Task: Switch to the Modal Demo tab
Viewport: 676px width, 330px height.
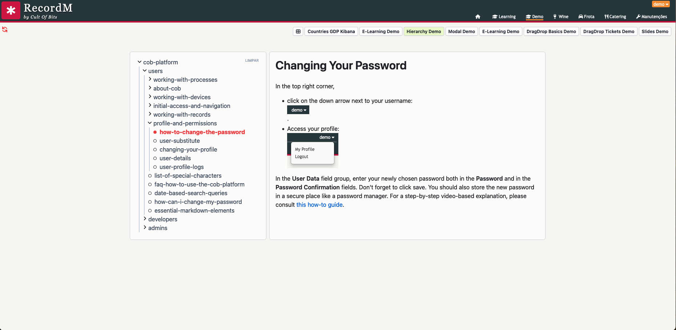Action: [461, 32]
